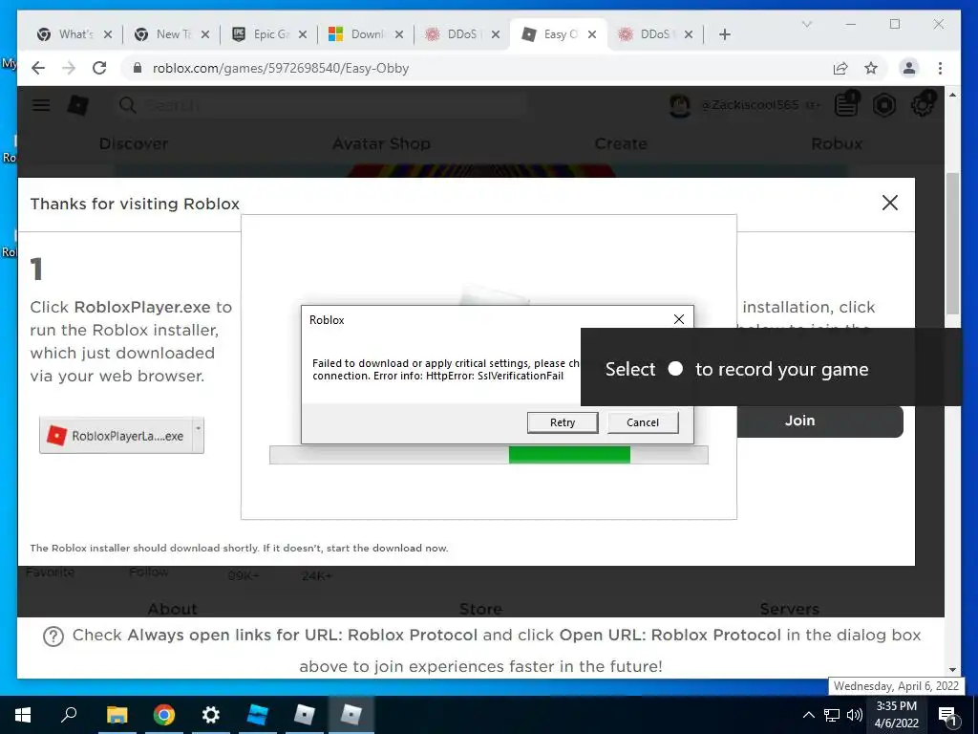Go to the Avatar Shop page
Viewport: 978px width, 734px height.
[381, 143]
